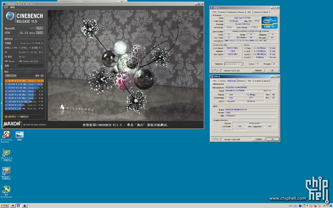
Task: Run the OpenGL benchmark
Action: click(x=39, y=28)
